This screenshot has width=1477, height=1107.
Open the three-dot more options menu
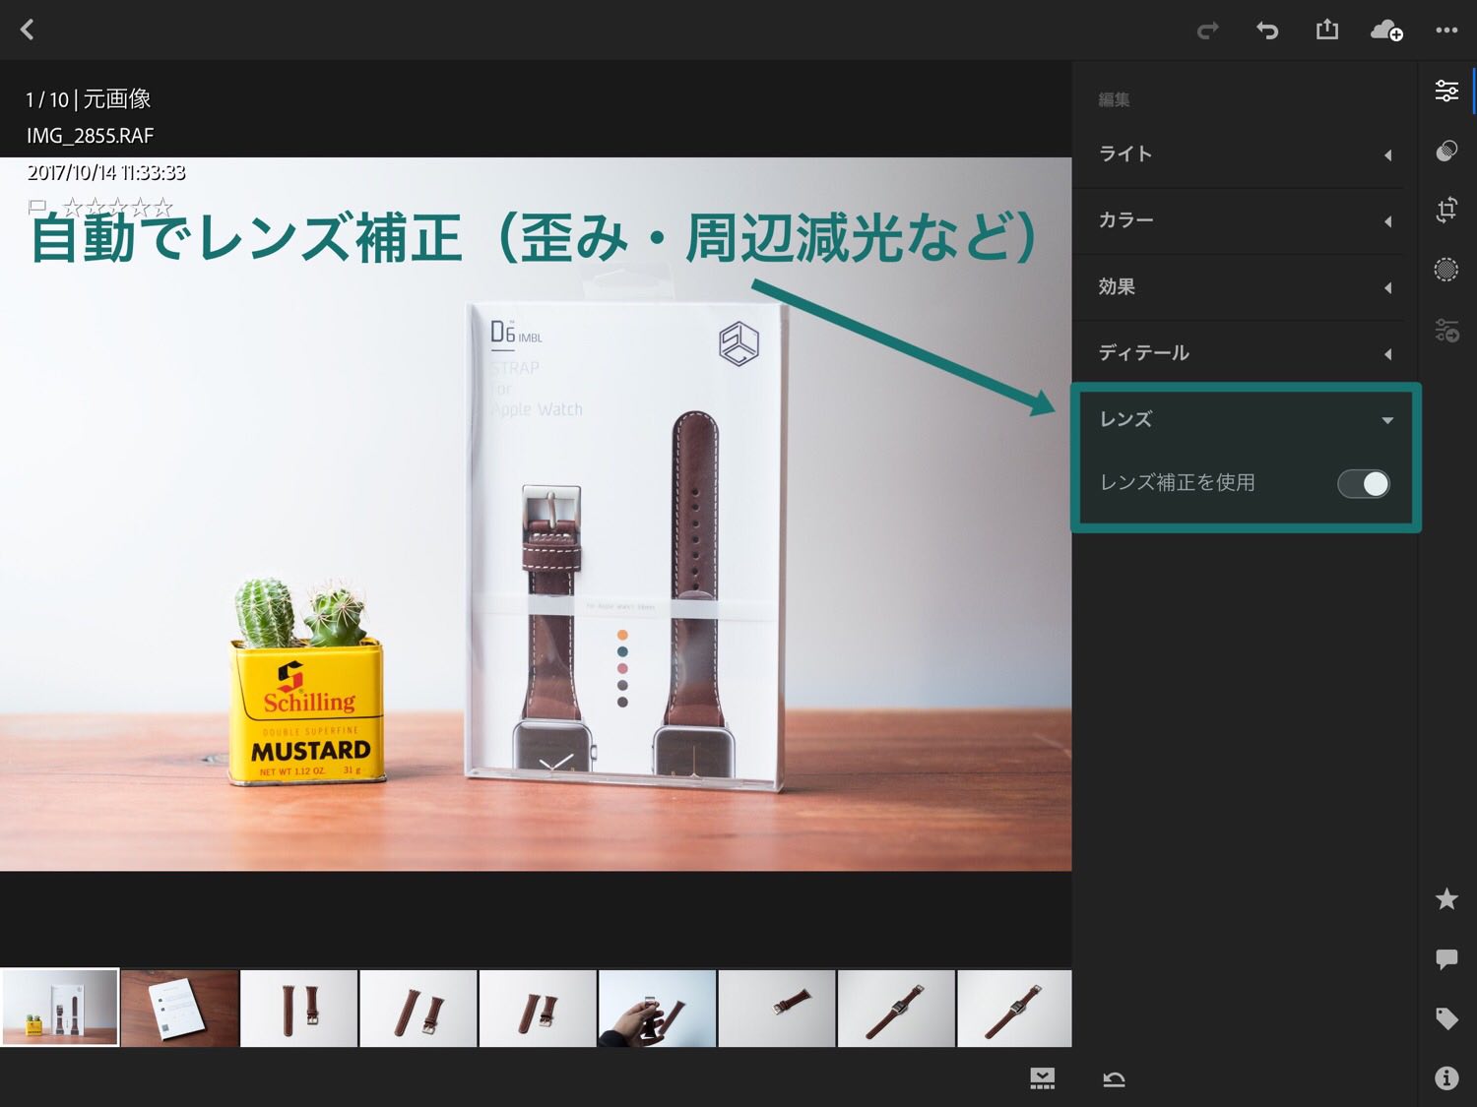point(1446,31)
